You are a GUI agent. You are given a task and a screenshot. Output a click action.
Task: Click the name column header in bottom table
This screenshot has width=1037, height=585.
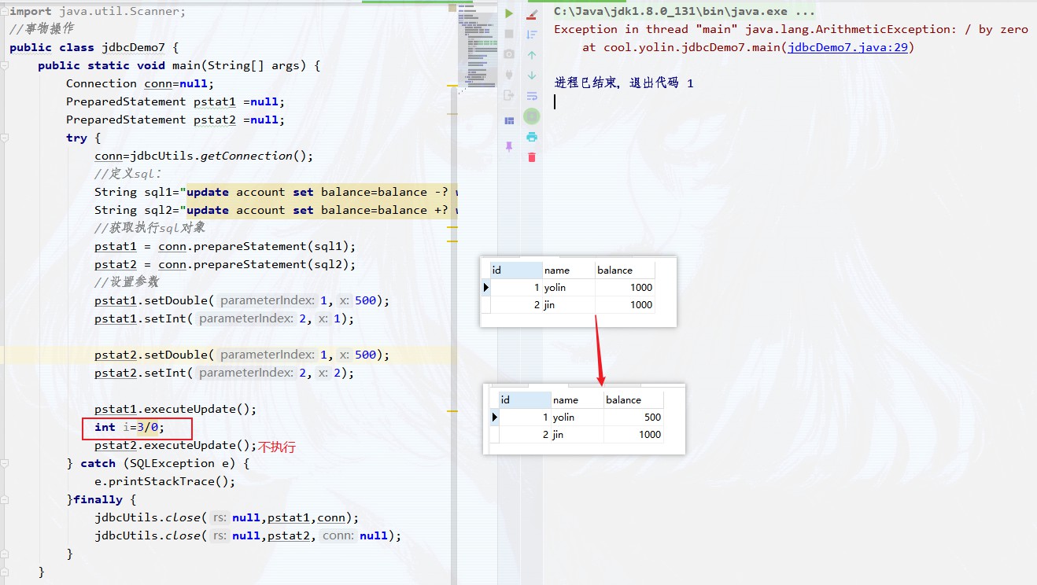[x=575, y=399]
